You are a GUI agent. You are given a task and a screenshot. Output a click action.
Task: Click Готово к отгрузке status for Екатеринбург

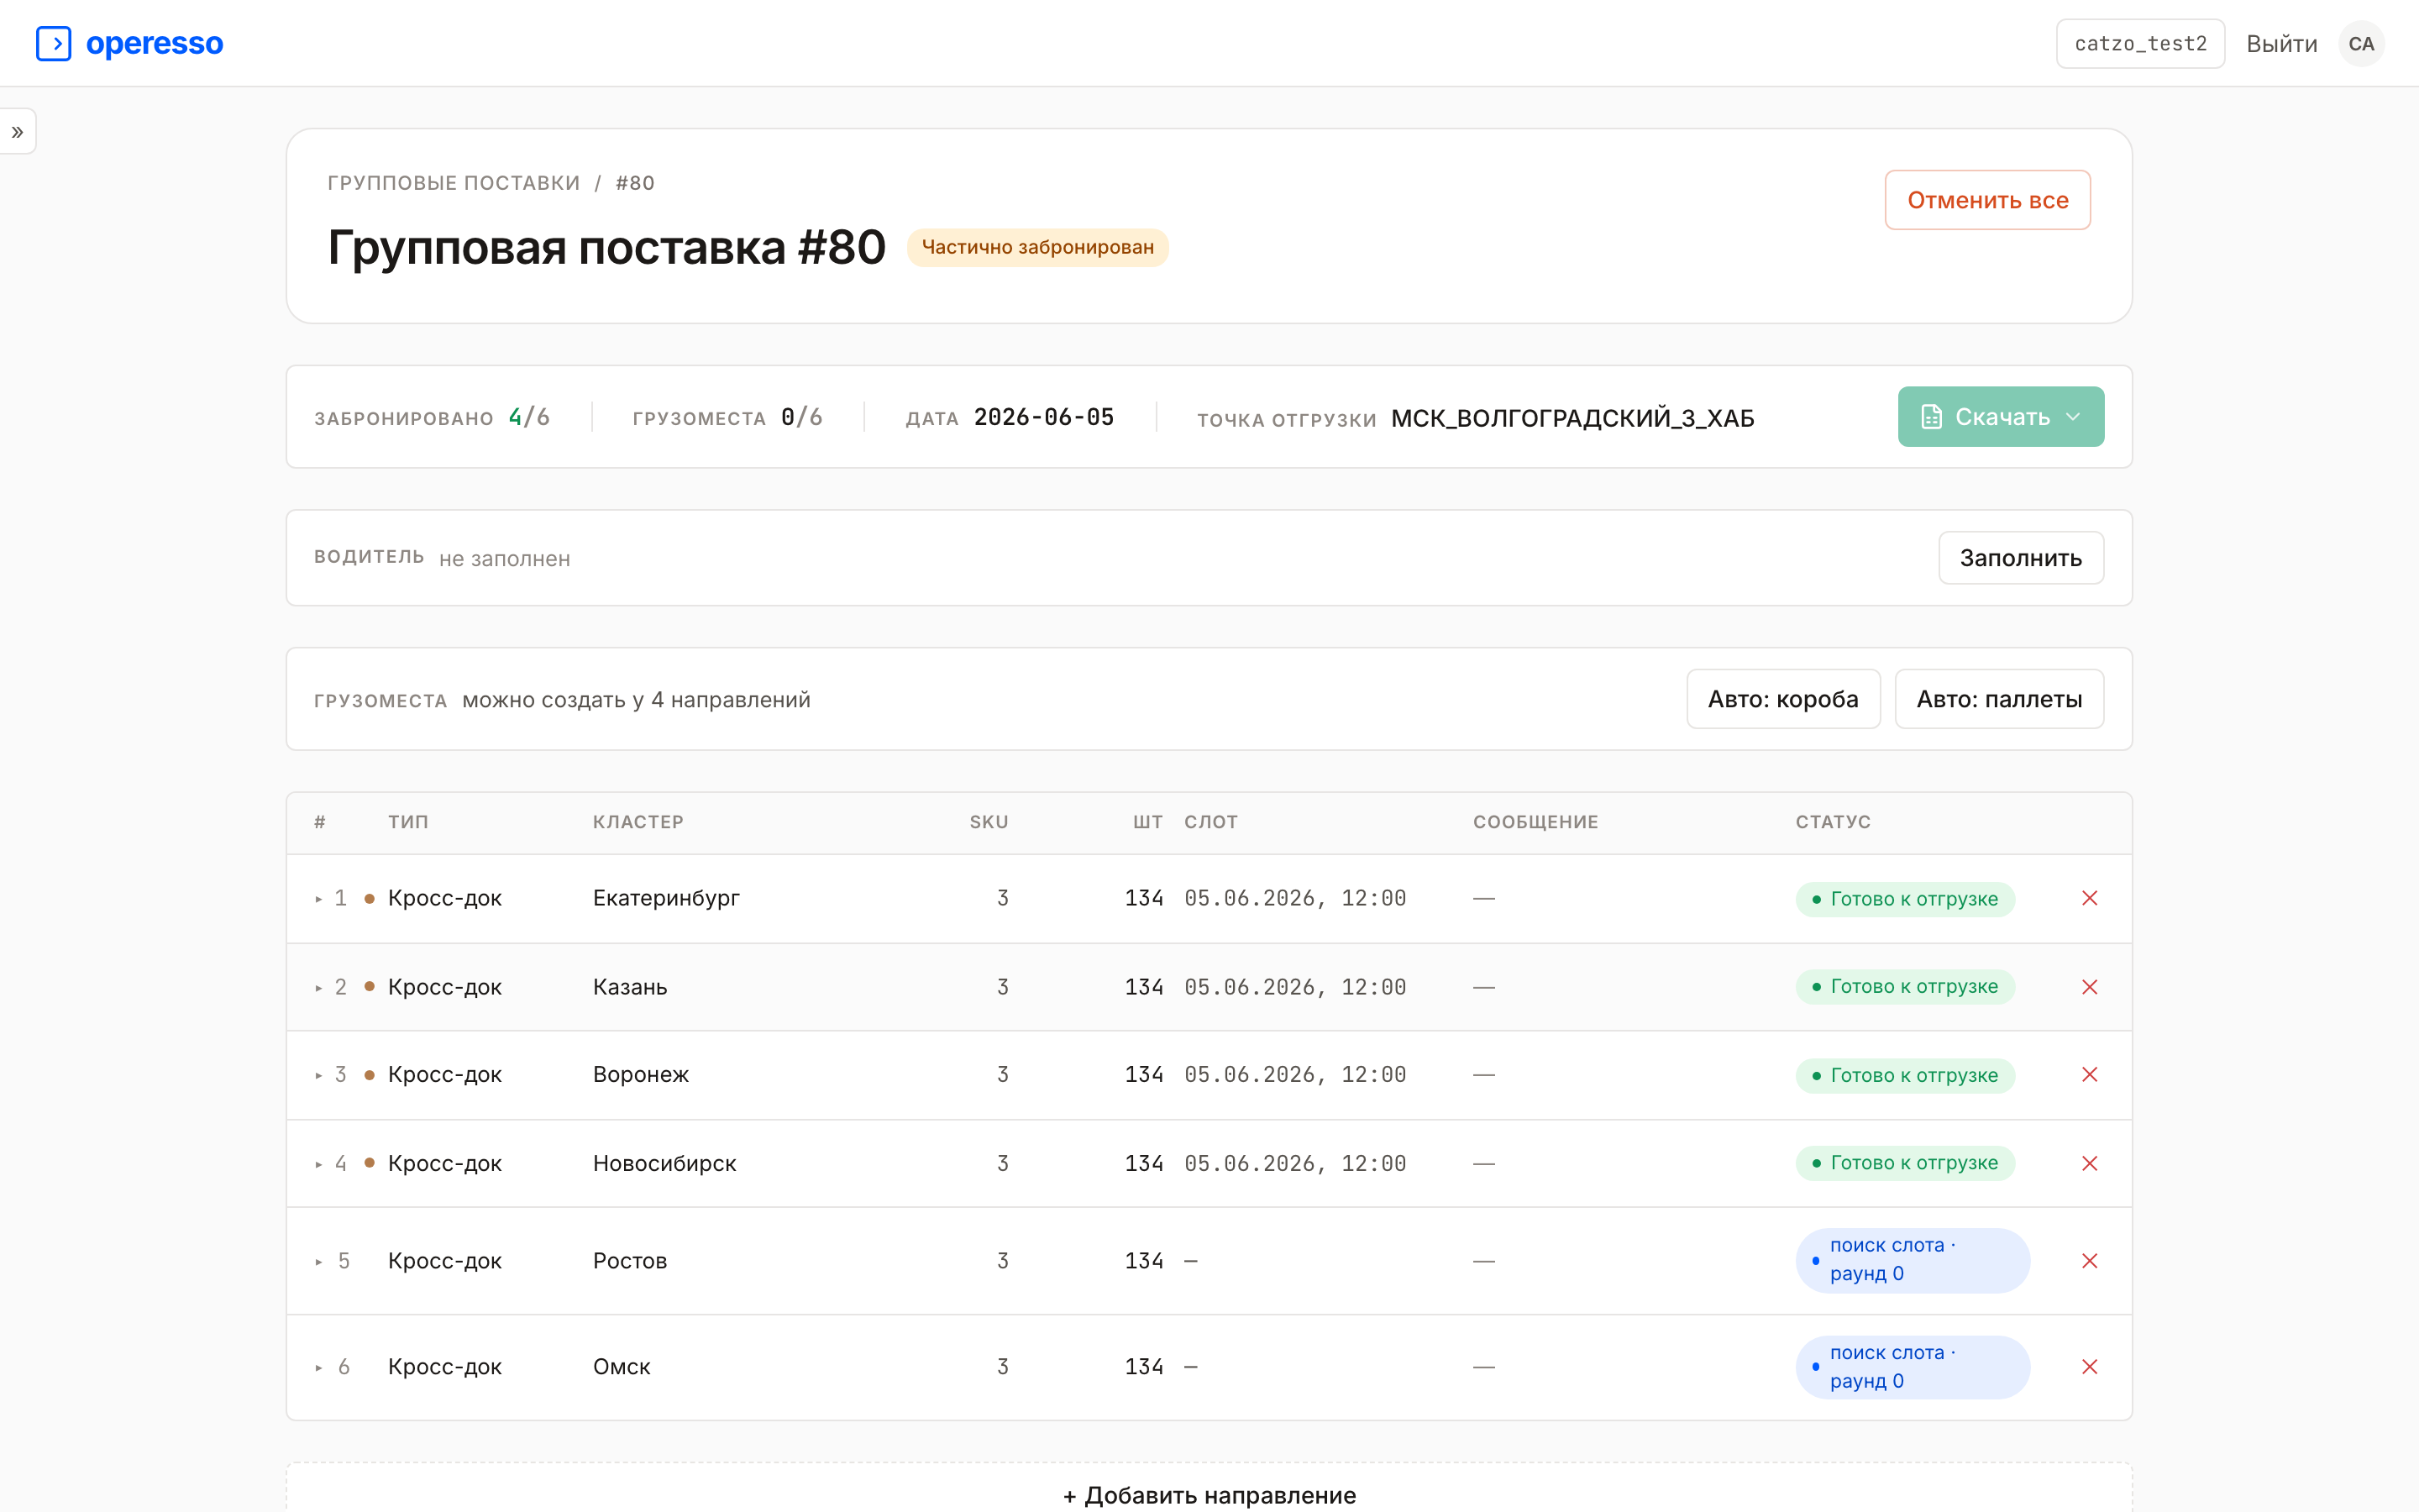coord(1904,898)
